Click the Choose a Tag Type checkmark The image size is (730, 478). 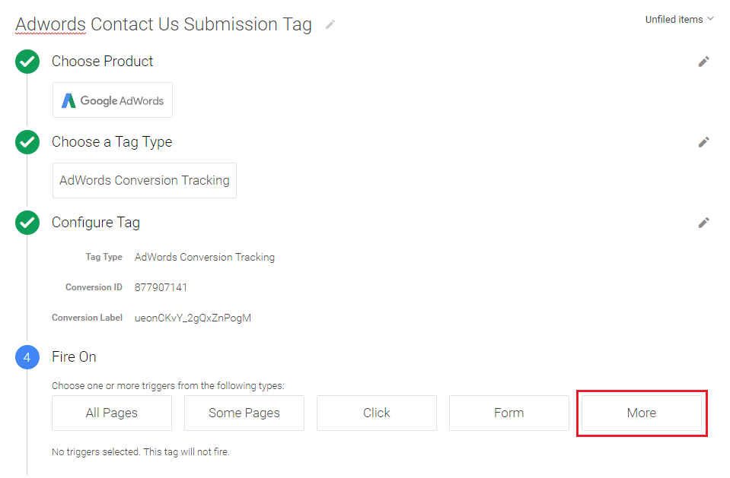click(27, 143)
